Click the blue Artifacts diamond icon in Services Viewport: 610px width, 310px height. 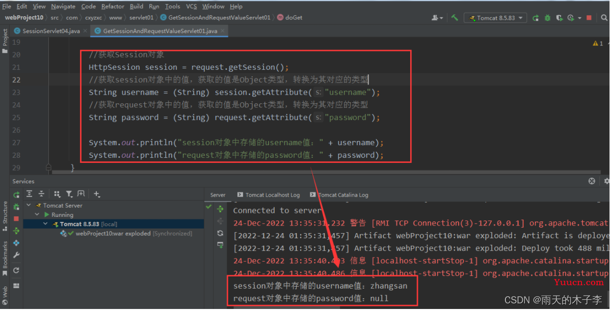[16, 243]
